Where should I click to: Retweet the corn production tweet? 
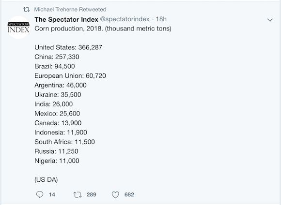pos(78,195)
